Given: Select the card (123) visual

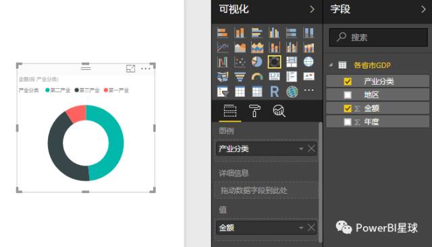Looking at the screenshot, I should [x=274, y=77].
